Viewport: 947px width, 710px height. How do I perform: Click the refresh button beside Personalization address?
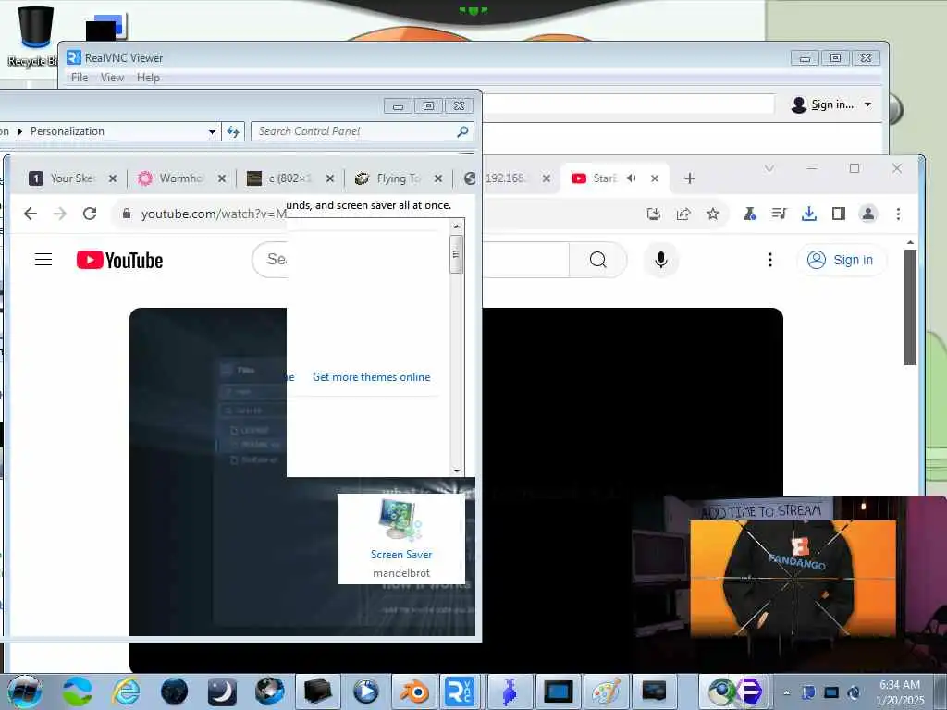[233, 131]
